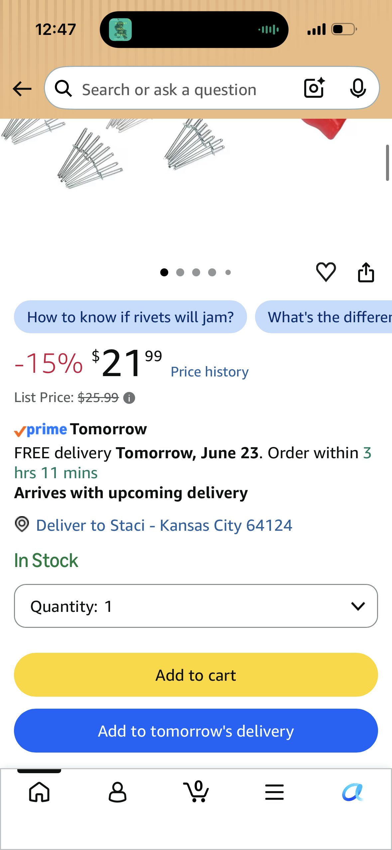Image resolution: width=392 pixels, height=850 pixels.
Task: Change delivery address Kansas City 64124
Action: point(164,525)
